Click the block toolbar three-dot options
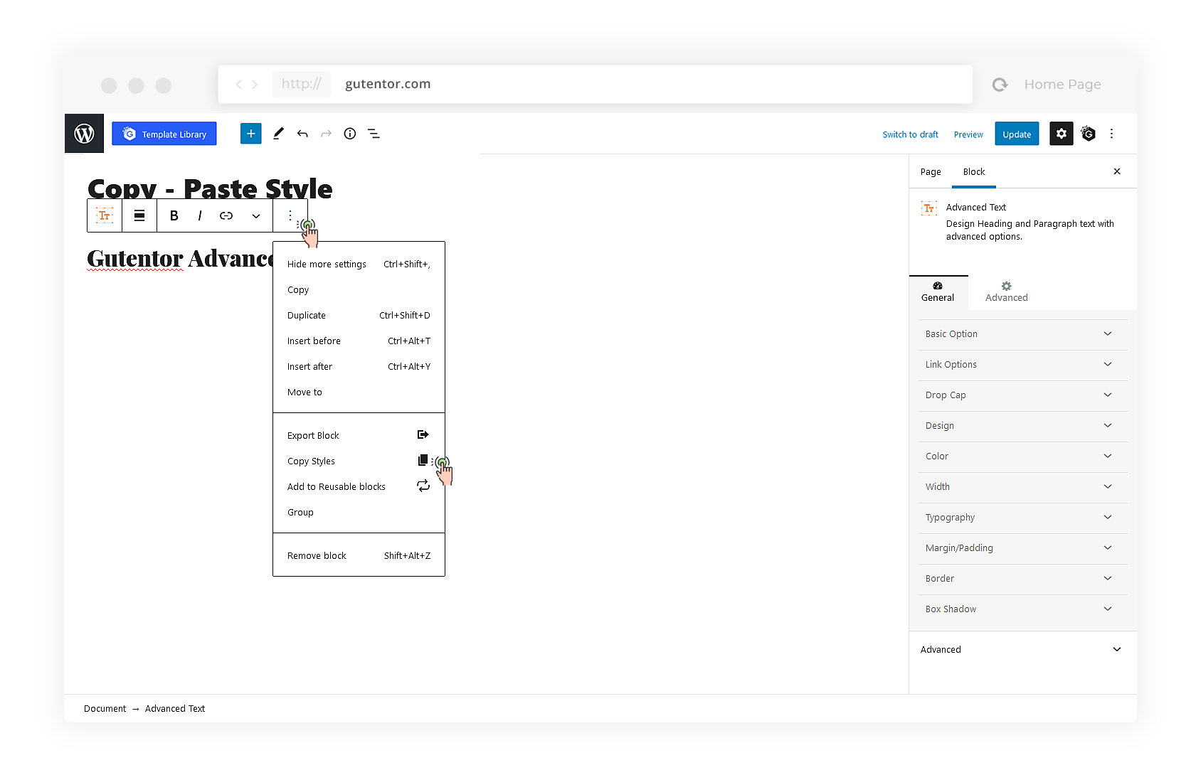 290,215
